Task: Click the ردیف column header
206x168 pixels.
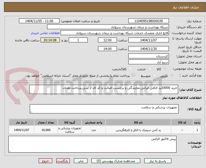Action: (x=197, y=122)
